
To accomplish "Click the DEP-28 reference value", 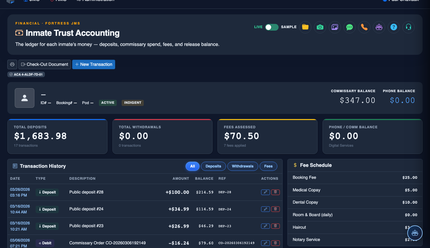I will tap(225, 192).
